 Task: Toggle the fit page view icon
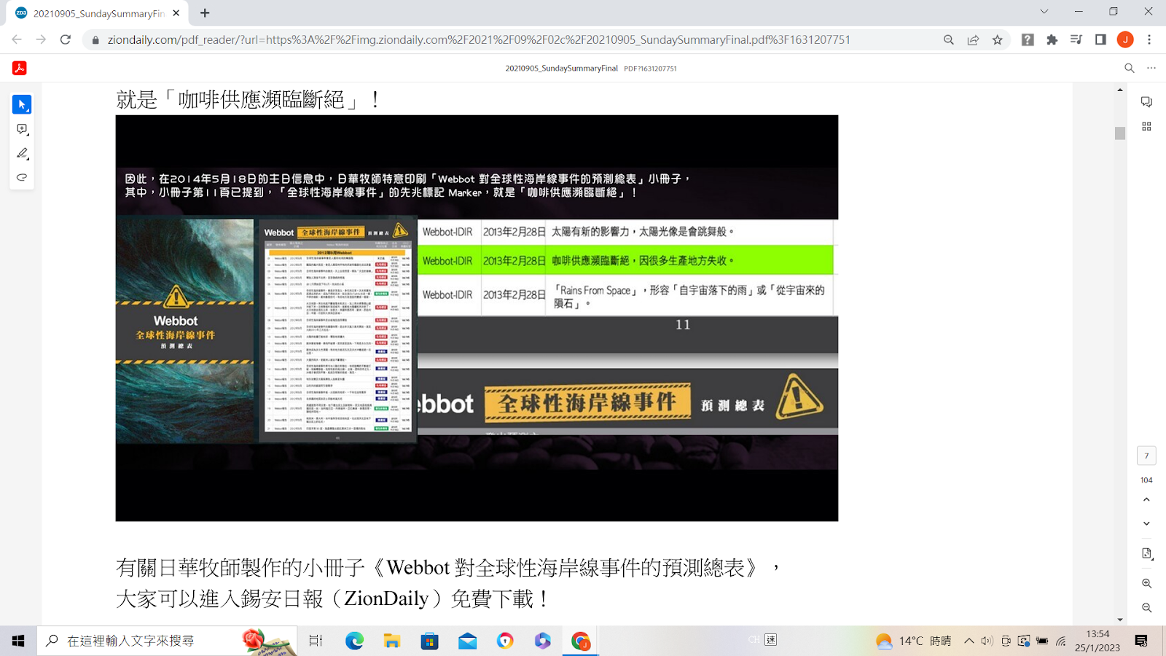click(x=1146, y=554)
